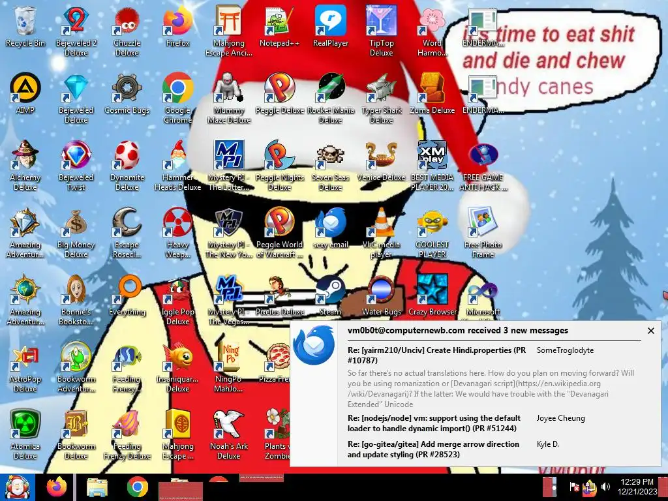Launch Typer Shark Deluxe icon
This screenshot has height=501, width=668.
(x=381, y=98)
